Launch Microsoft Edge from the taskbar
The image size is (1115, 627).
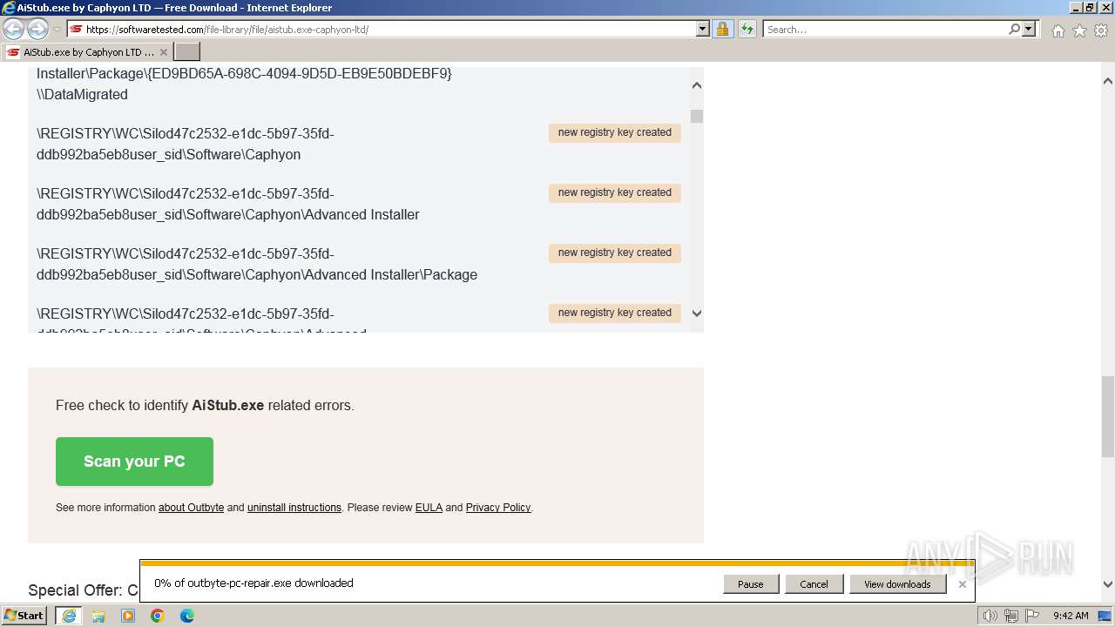pyautogui.click(x=187, y=616)
